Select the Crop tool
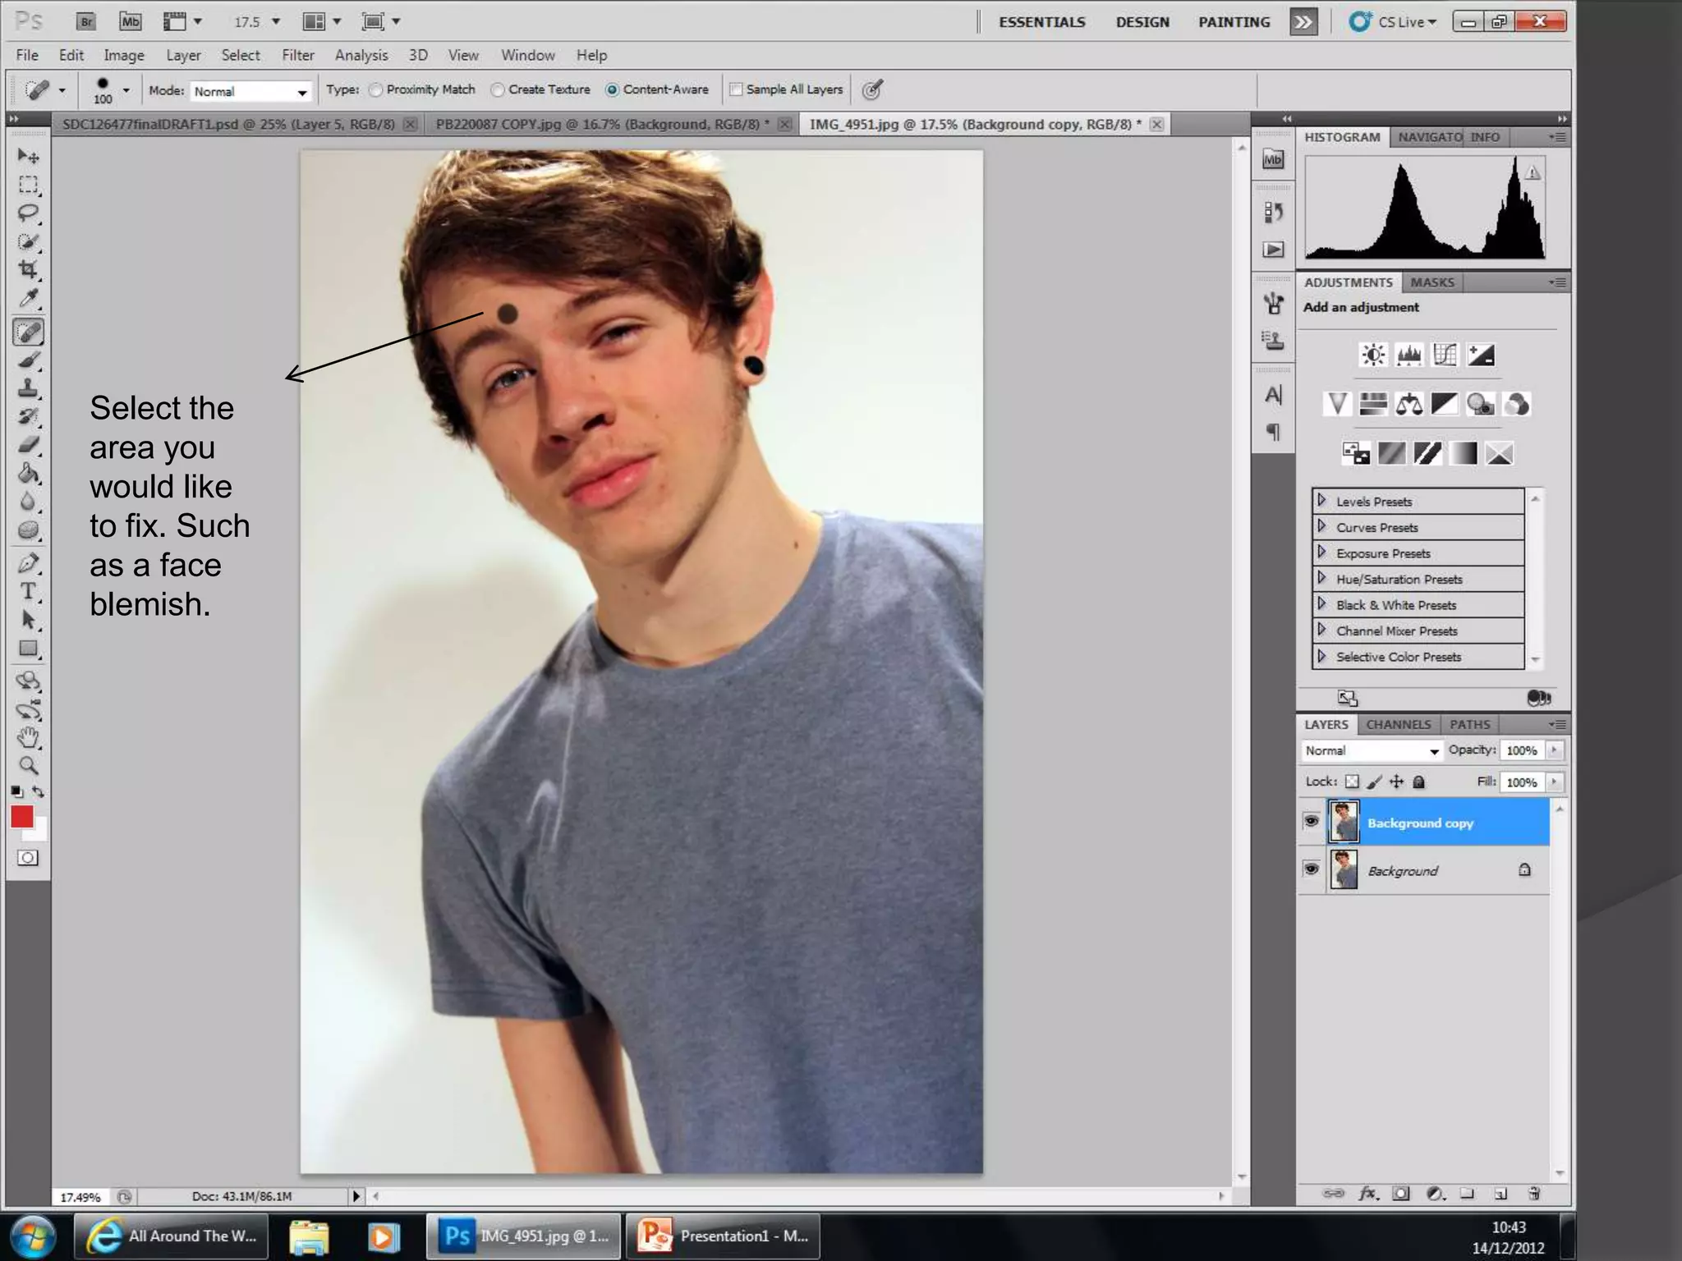Screen dimensions: 1682x1261 [x=28, y=269]
